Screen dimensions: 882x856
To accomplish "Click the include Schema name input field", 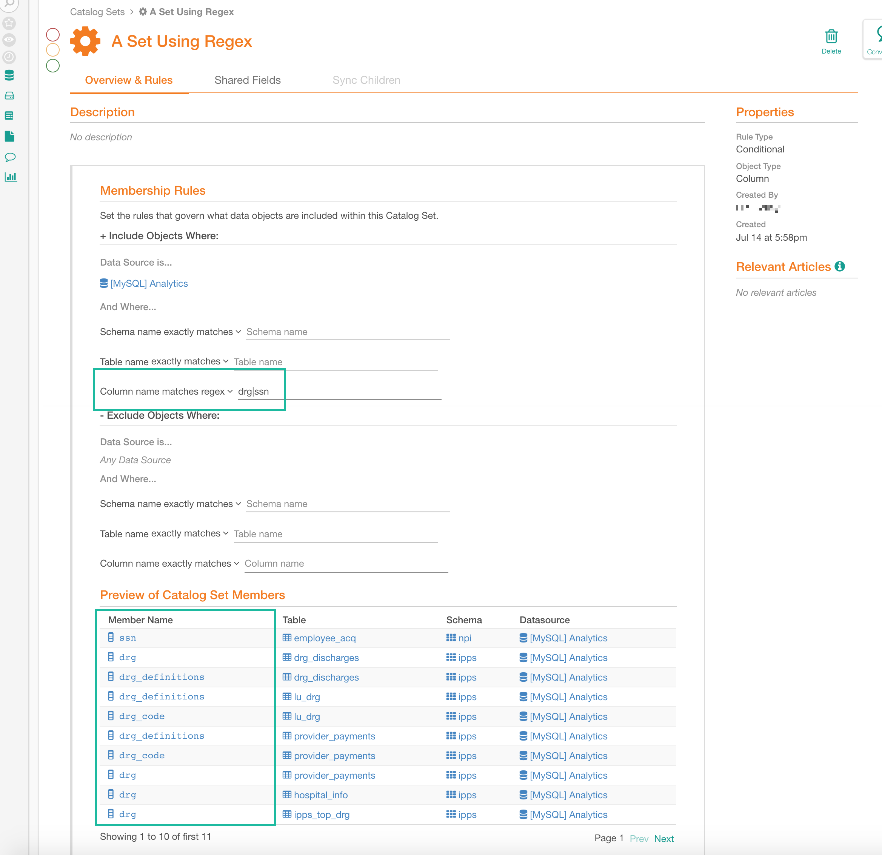I will pyautogui.click(x=348, y=332).
